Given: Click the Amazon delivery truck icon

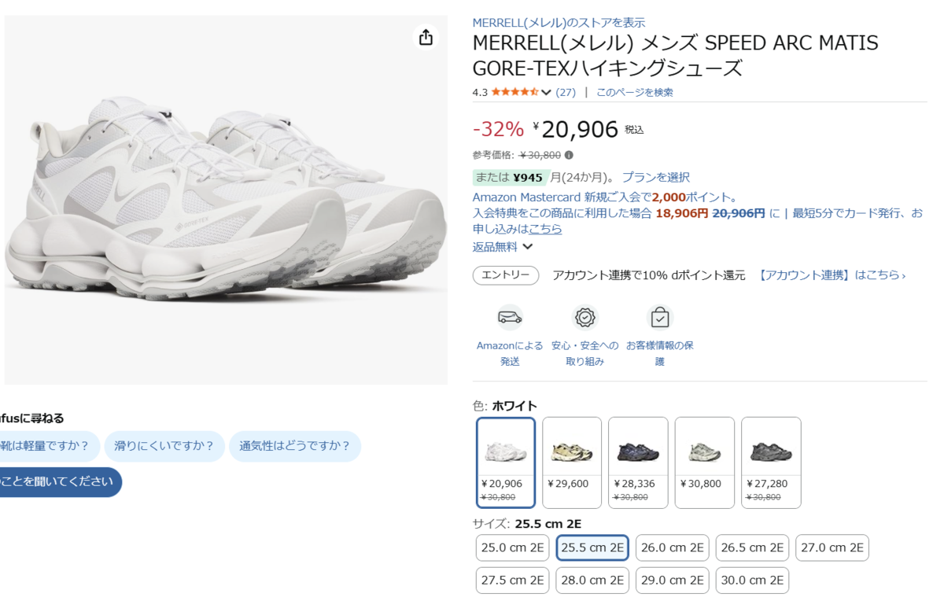Looking at the screenshot, I should click(x=510, y=317).
